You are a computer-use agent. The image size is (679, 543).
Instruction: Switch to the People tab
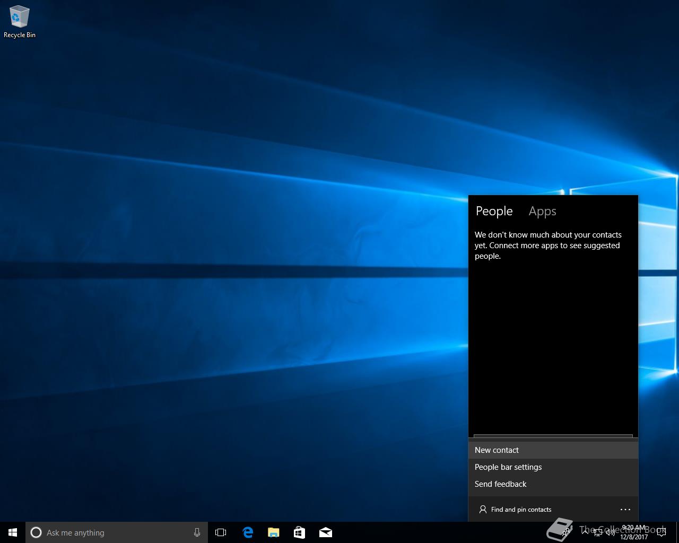[x=494, y=211]
